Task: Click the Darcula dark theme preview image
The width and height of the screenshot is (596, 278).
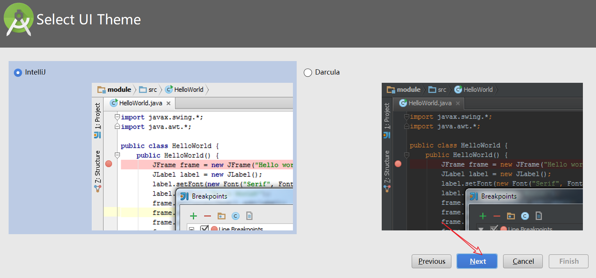Action: click(x=482, y=157)
